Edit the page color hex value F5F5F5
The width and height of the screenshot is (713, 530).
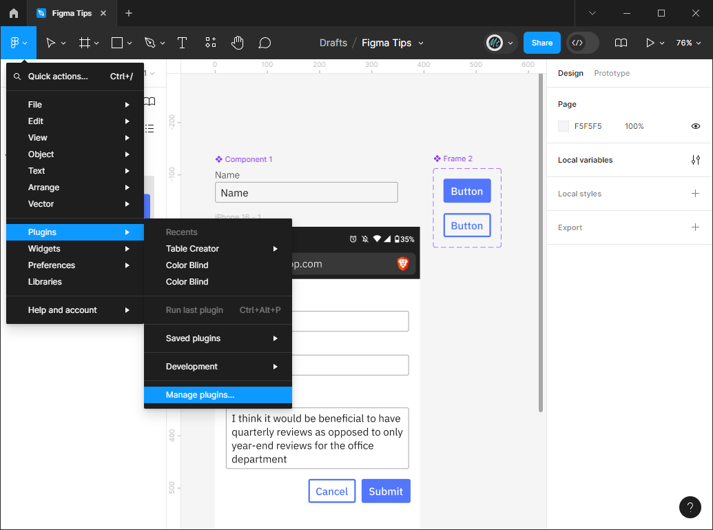(588, 127)
